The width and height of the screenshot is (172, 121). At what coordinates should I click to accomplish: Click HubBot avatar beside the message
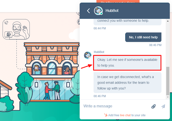[x=88, y=55]
